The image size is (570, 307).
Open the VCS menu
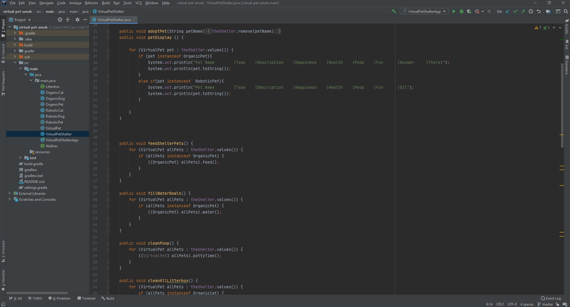(138, 3)
